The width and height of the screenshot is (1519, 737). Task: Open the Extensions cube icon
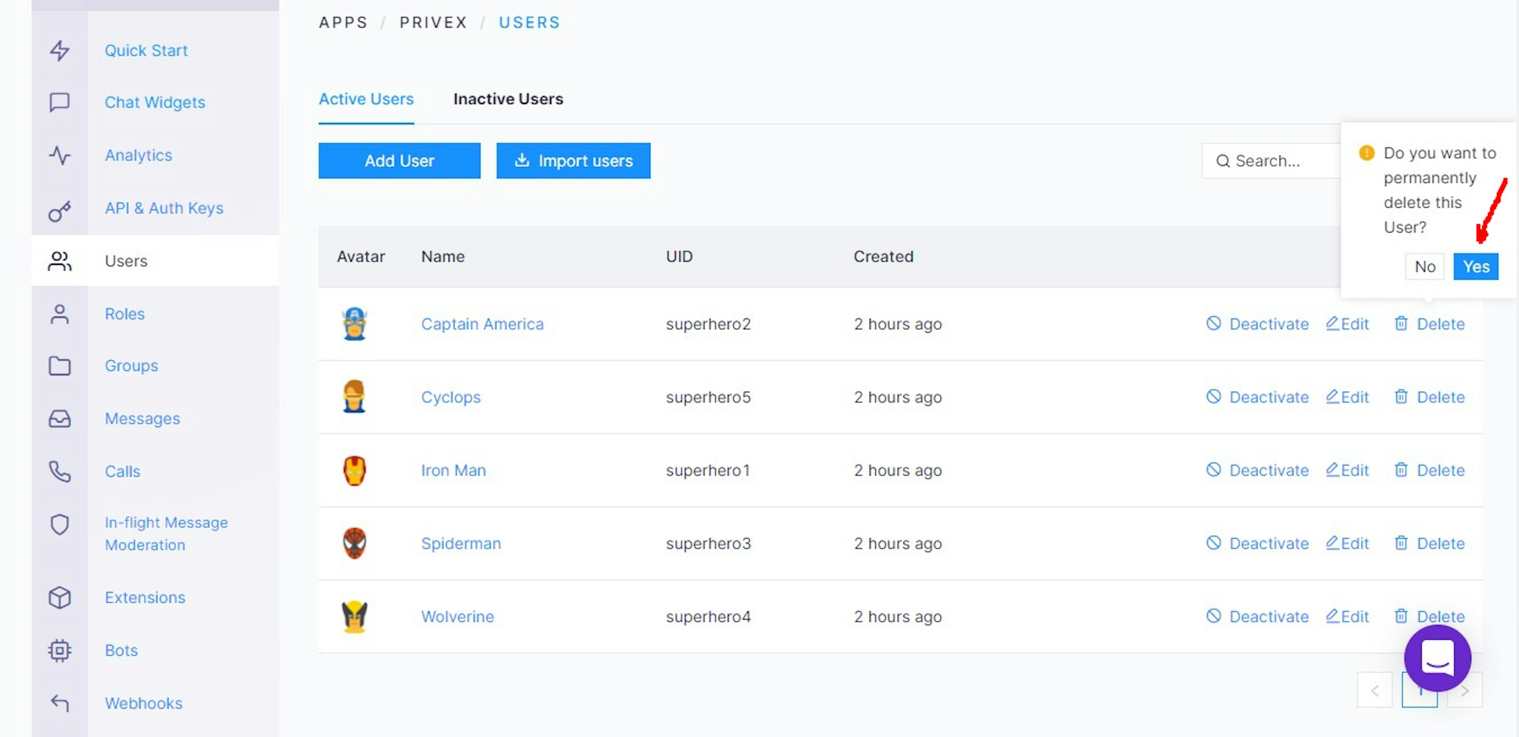pos(60,598)
